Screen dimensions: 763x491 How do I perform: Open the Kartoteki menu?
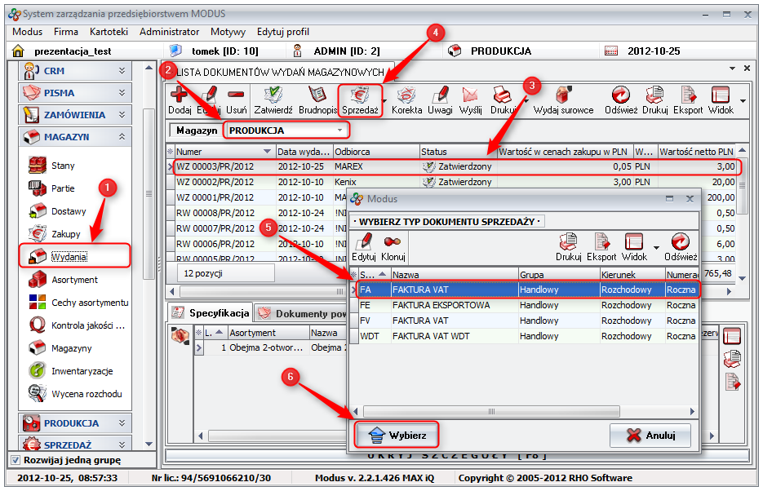point(109,32)
